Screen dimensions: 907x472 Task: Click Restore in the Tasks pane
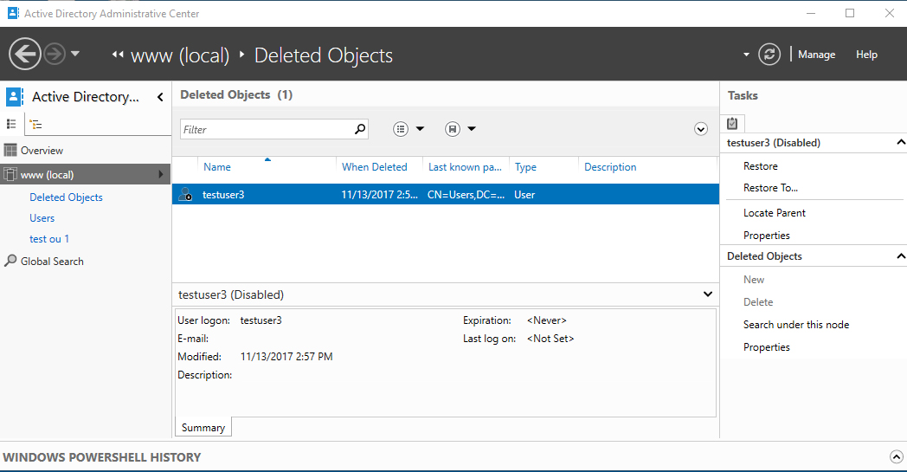[760, 166]
